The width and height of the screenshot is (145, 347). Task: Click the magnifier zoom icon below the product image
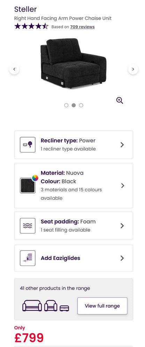[x=120, y=100]
